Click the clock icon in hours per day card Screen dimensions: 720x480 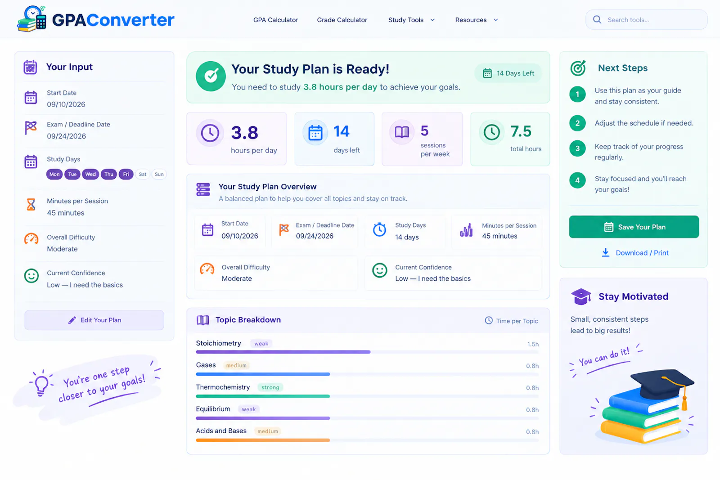coord(210,133)
